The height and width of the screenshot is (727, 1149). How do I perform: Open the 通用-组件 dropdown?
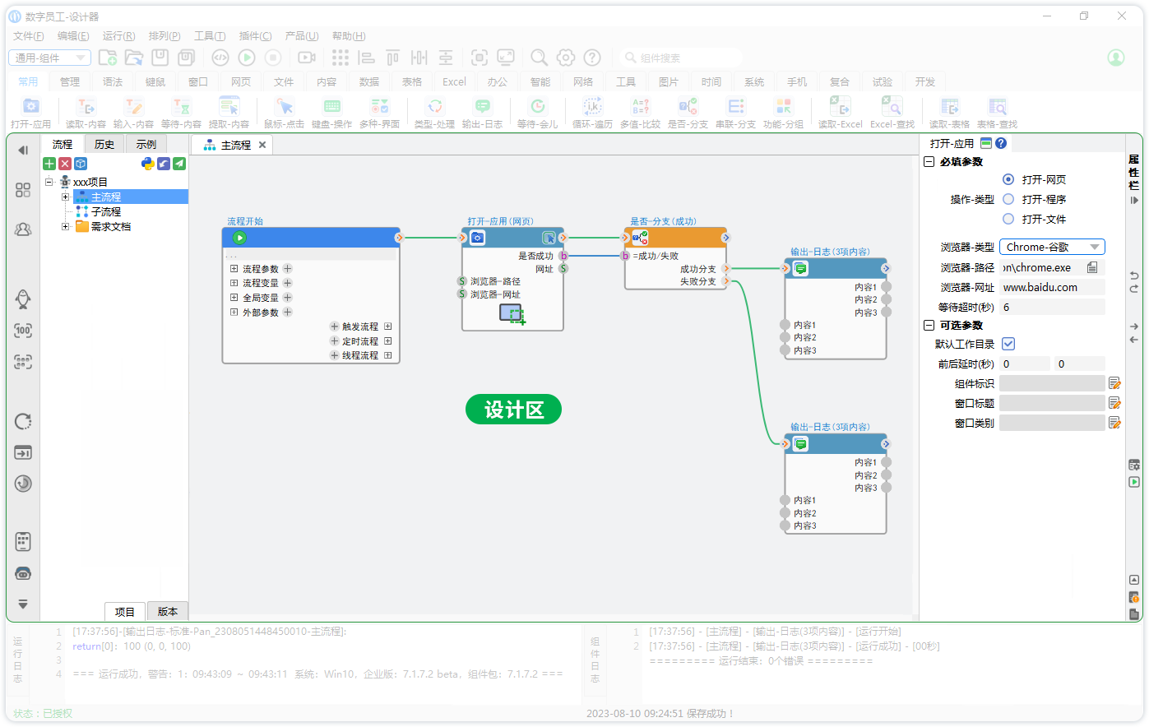coord(49,58)
